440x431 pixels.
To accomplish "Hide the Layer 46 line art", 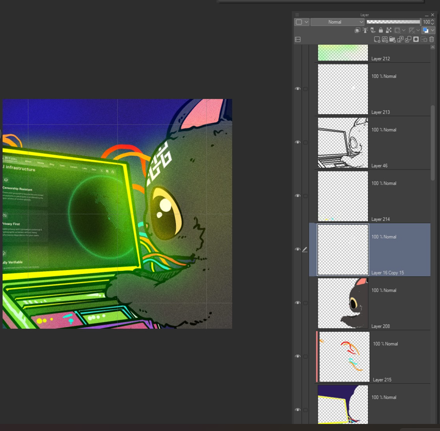I will (x=298, y=142).
